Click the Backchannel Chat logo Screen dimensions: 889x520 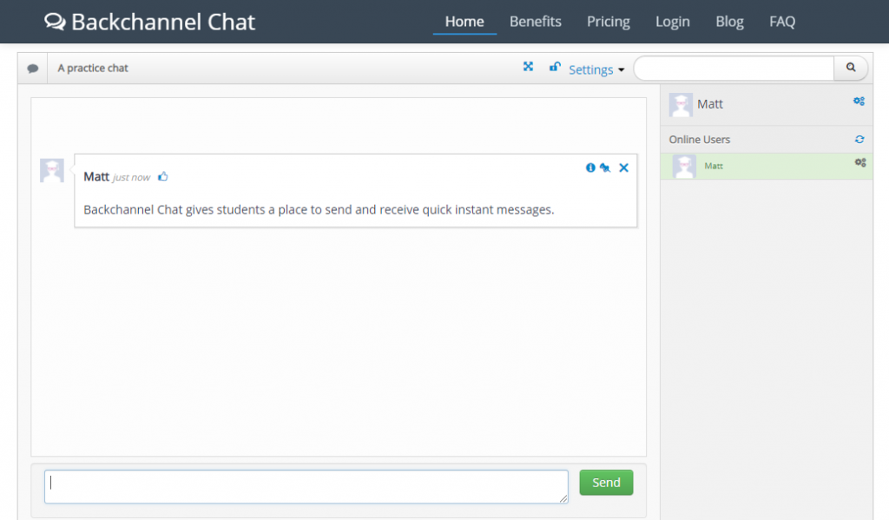pos(150,22)
